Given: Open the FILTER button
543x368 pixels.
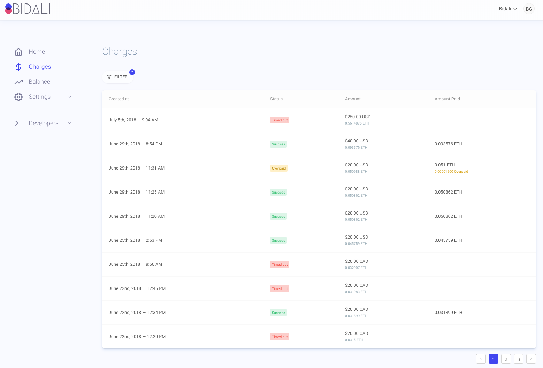Looking at the screenshot, I should pyautogui.click(x=118, y=77).
